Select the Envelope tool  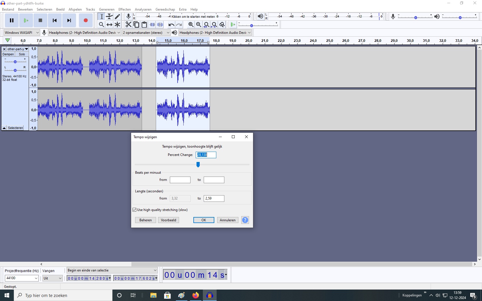[x=109, y=17]
